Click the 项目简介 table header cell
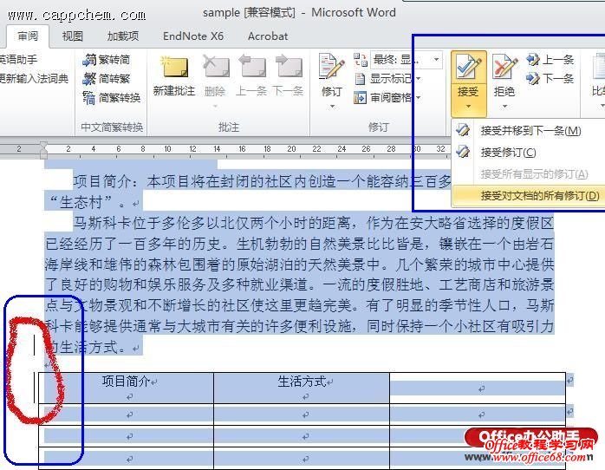This screenshot has height=470, width=605. pyautogui.click(x=127, y=388)
